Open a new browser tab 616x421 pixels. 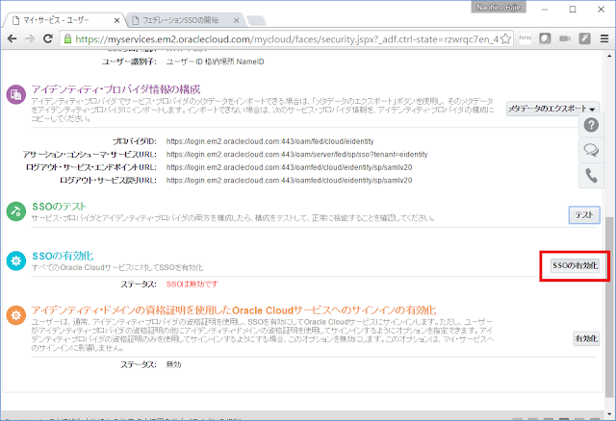point(257,20)
